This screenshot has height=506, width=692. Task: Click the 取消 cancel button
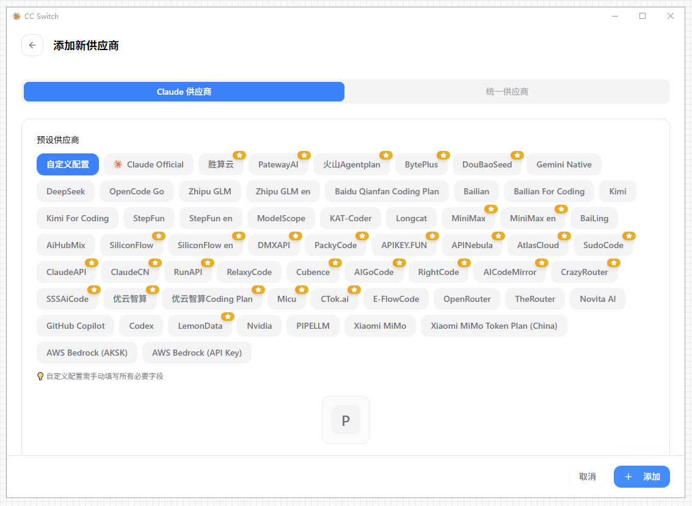tap(588, 477)
